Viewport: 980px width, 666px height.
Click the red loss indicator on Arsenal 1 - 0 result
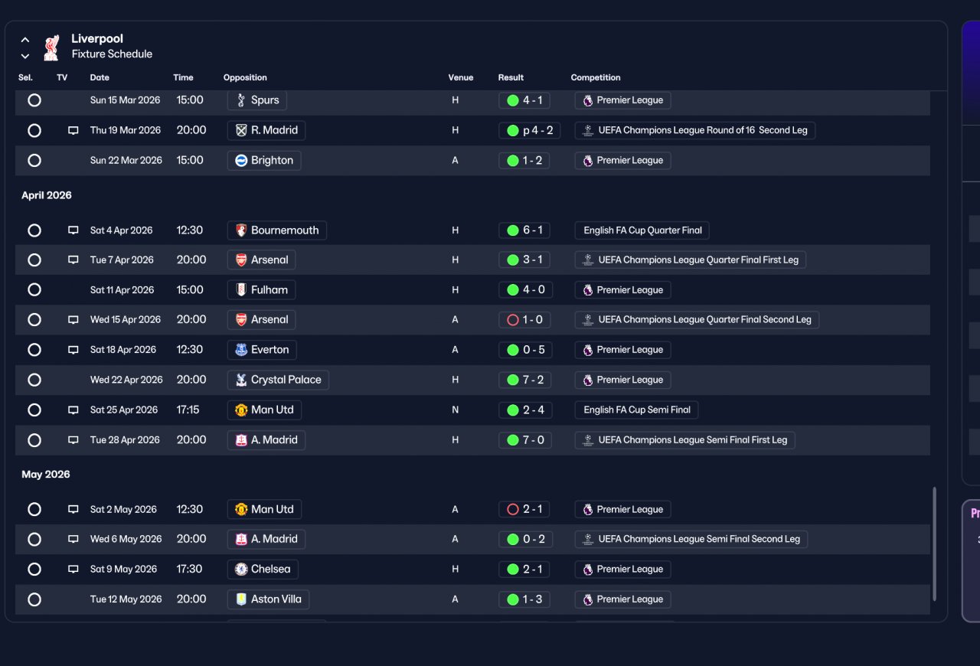coord(513,320)
